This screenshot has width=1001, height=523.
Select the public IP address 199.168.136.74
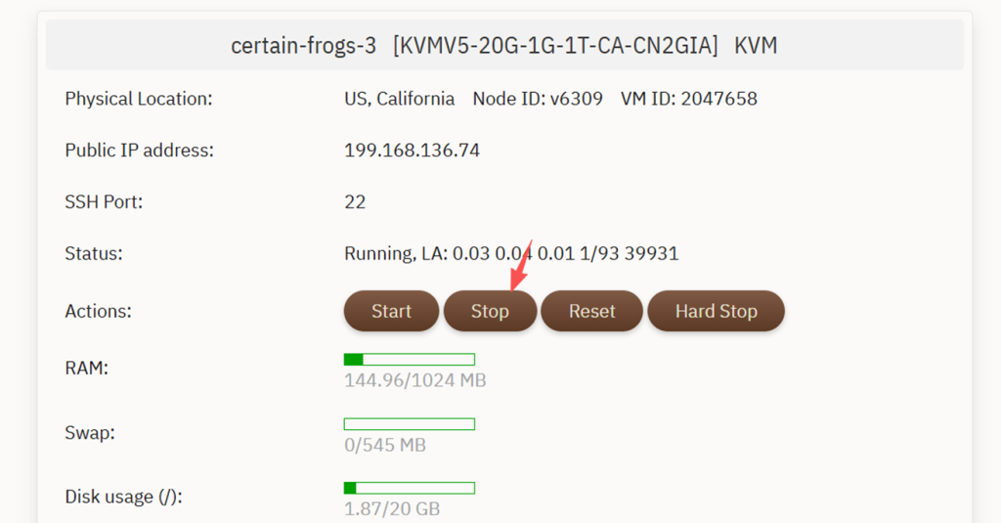(412, 151)
